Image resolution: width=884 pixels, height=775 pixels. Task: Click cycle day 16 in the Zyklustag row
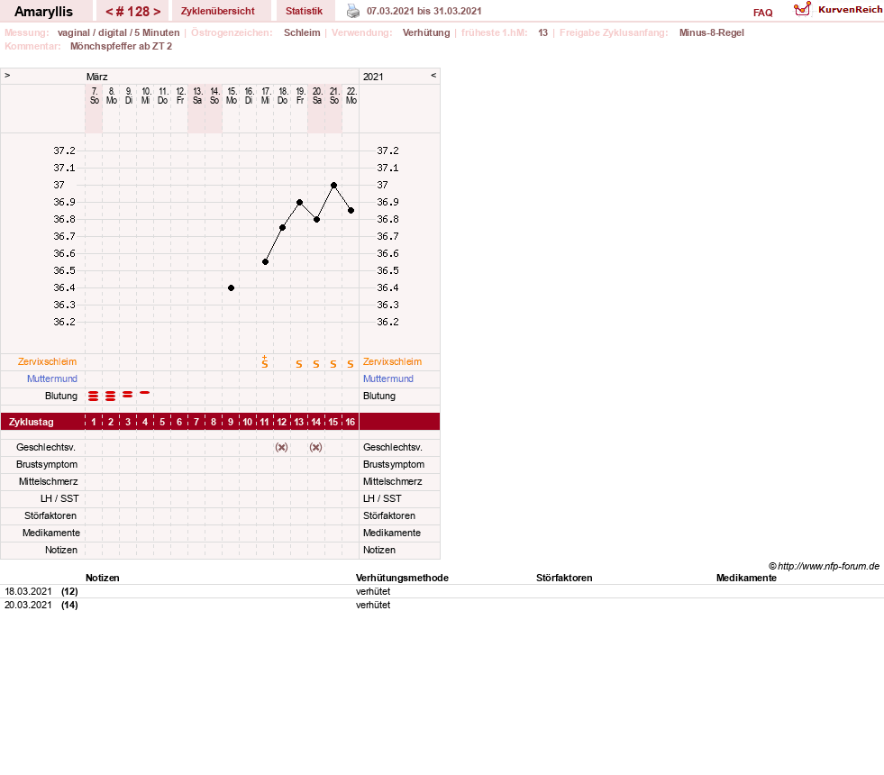click(x=351, y=422)
